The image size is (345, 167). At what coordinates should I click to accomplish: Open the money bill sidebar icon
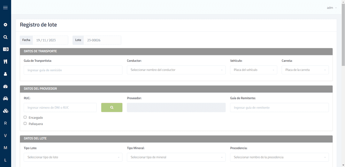[x=5, y=49]
